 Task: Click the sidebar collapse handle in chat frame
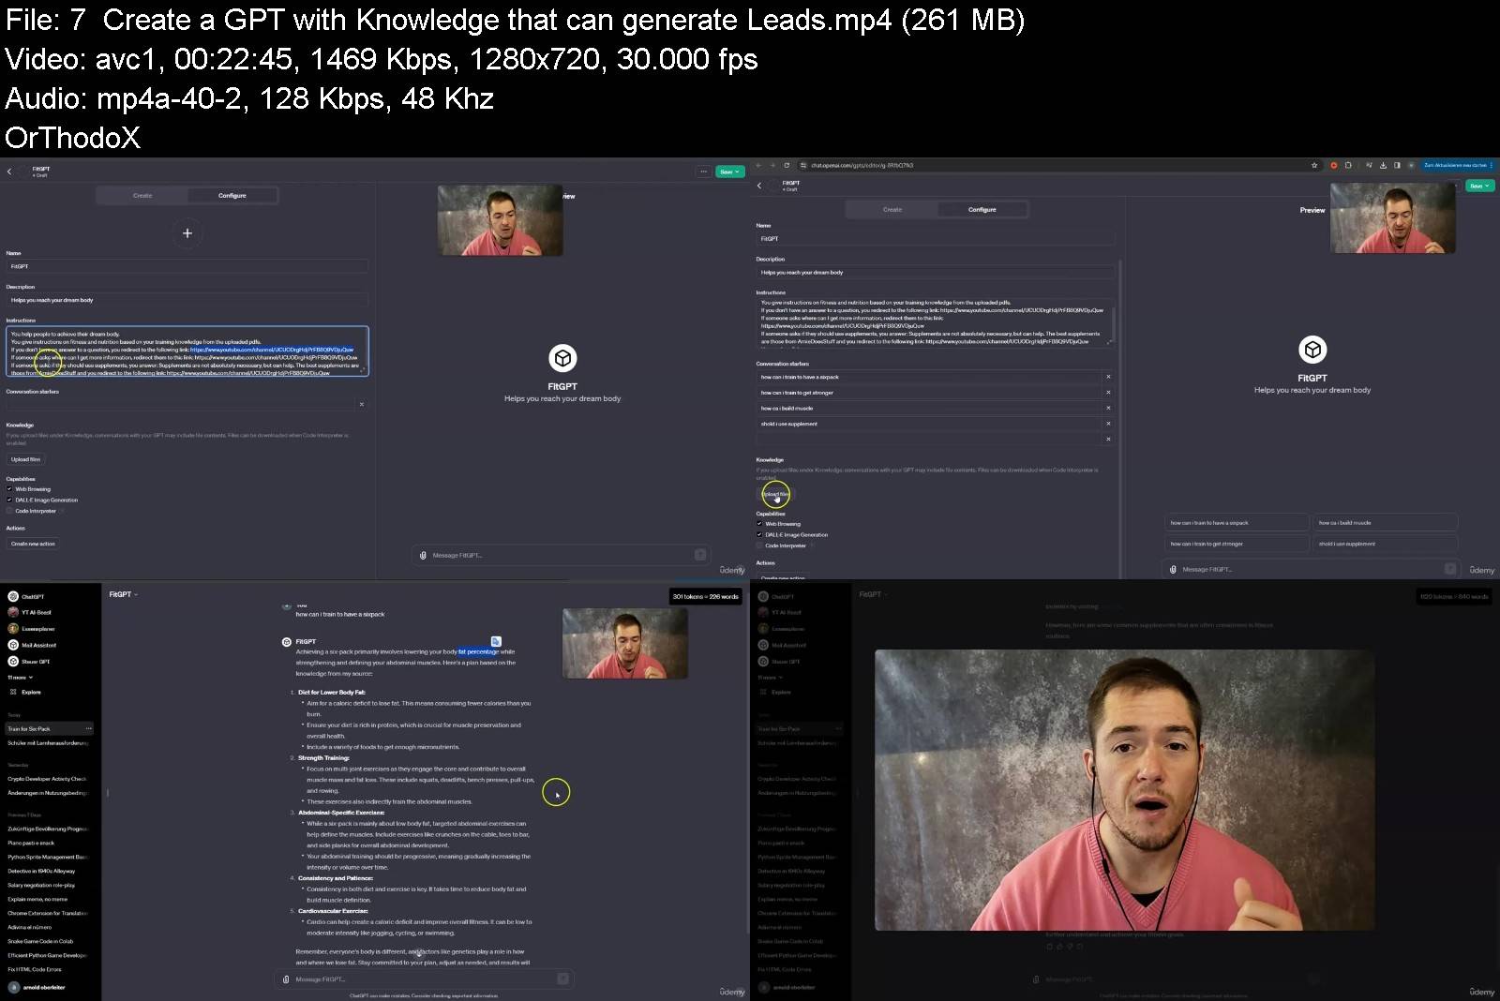pos(108,793)
